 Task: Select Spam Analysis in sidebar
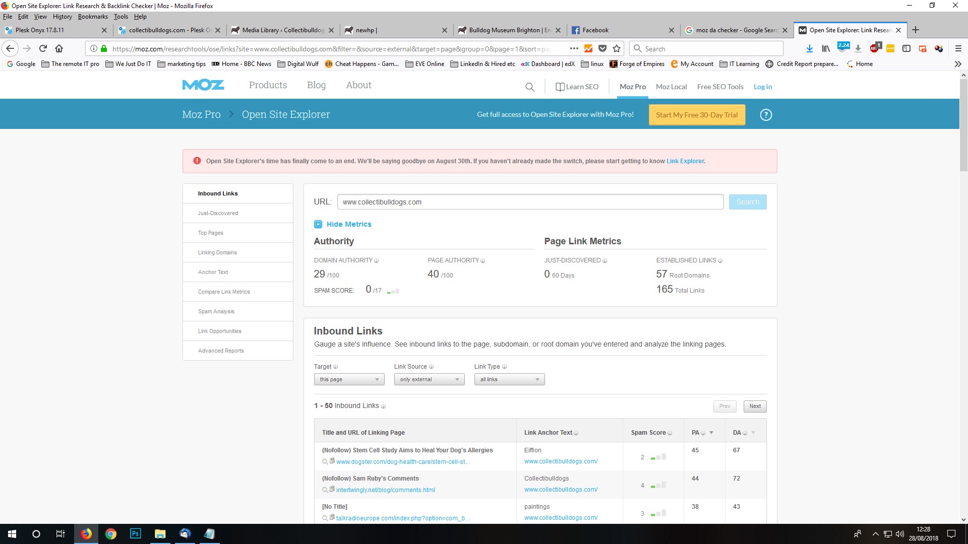(237, 311)
